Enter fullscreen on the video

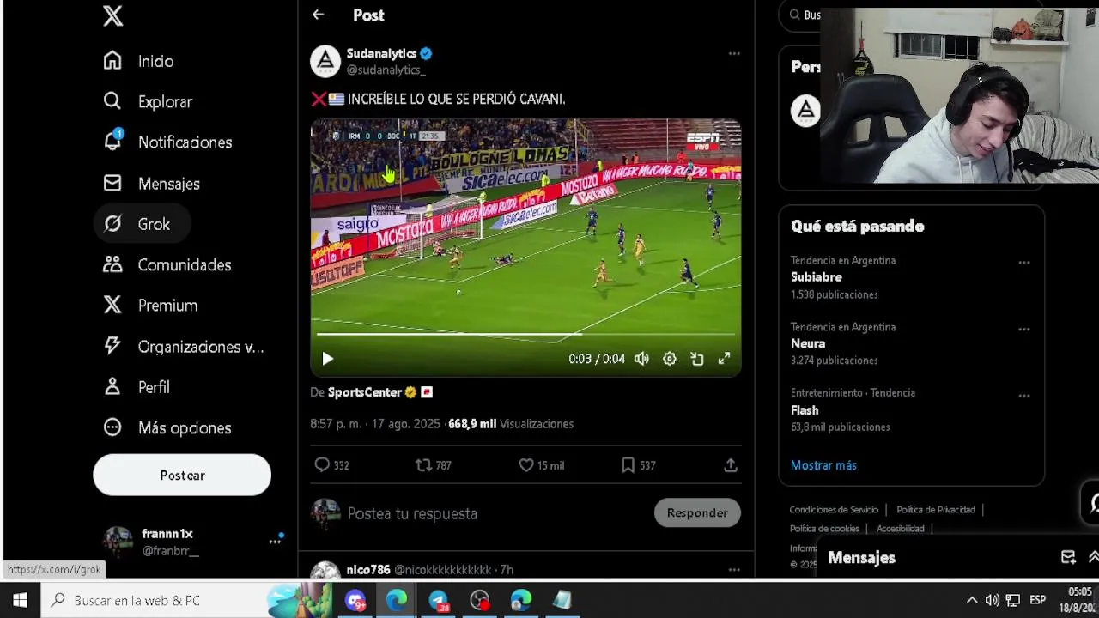[x=725, y=359]
